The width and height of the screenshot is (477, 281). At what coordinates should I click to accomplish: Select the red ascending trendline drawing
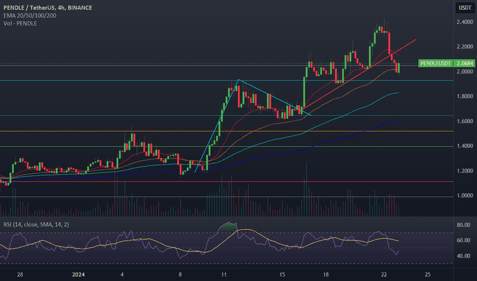[359, 75]
